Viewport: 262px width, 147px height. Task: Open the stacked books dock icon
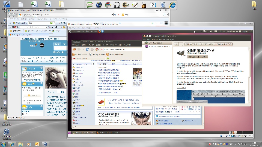(x=108, y=5)
